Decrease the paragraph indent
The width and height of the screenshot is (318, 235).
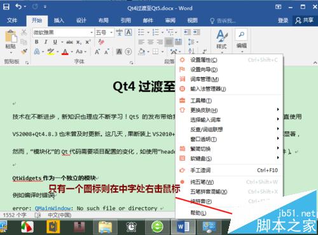click(x=188, y=32)
